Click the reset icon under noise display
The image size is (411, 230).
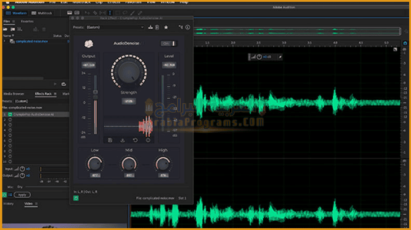click(x=135, y=140)
